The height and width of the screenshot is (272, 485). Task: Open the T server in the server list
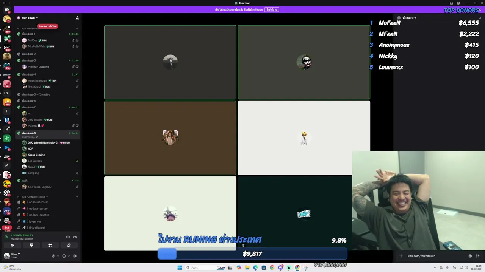pos(6,111)
